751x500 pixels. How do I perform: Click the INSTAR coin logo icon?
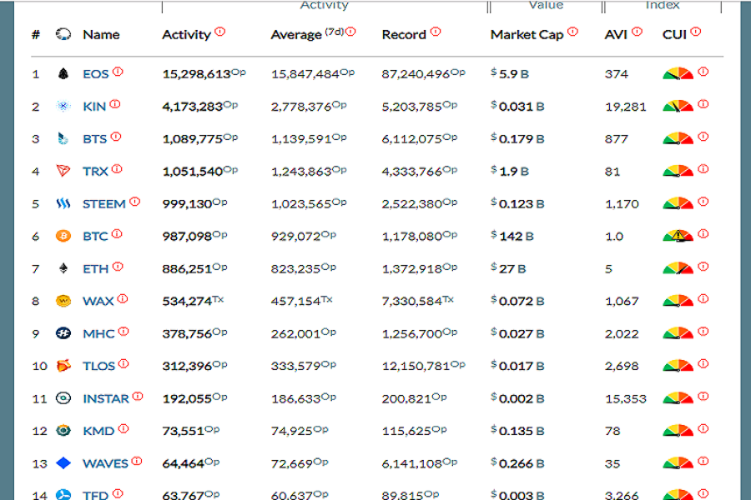coord(63,398)
